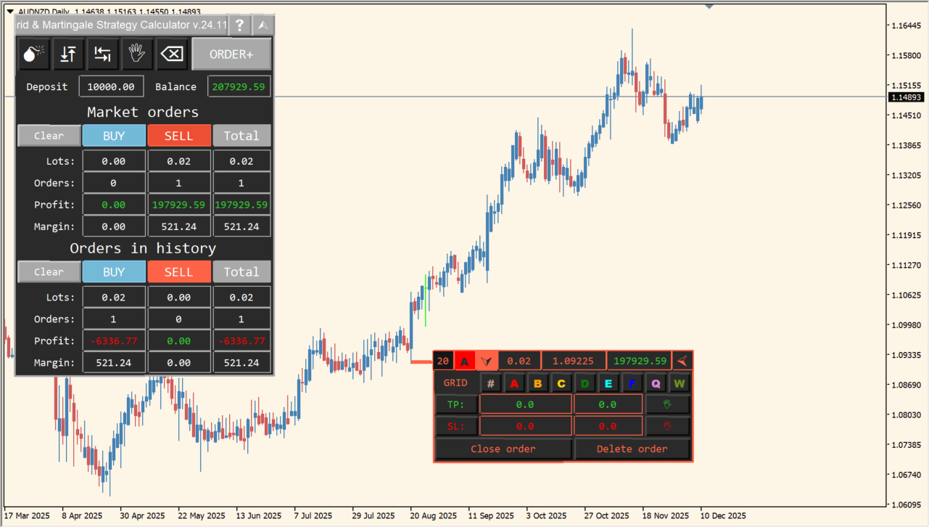
Task: Click the Close order button
Action: [x=503, y=449]
